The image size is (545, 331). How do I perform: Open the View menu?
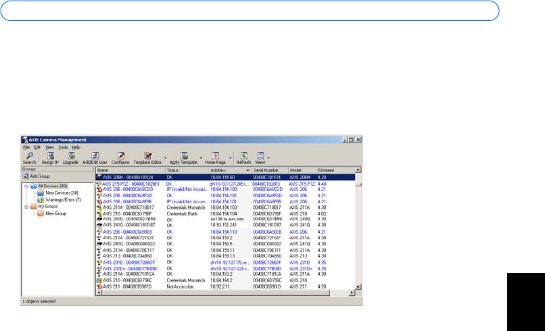pyautogui.click(x=49, y=147)
